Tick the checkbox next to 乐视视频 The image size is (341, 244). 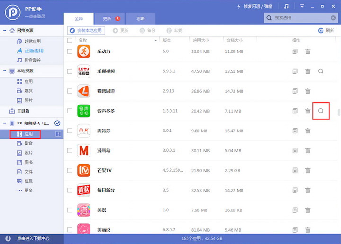(70, 71)
